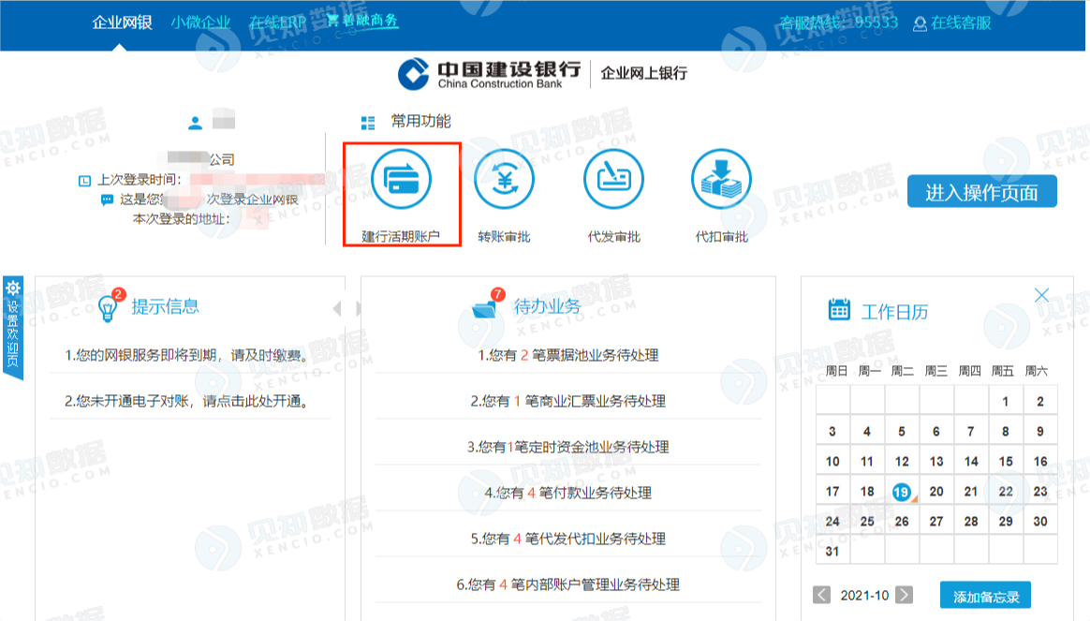Close the 工作日历 panel
This screenshot has height=621, width=1090.
click(1041, 295)
